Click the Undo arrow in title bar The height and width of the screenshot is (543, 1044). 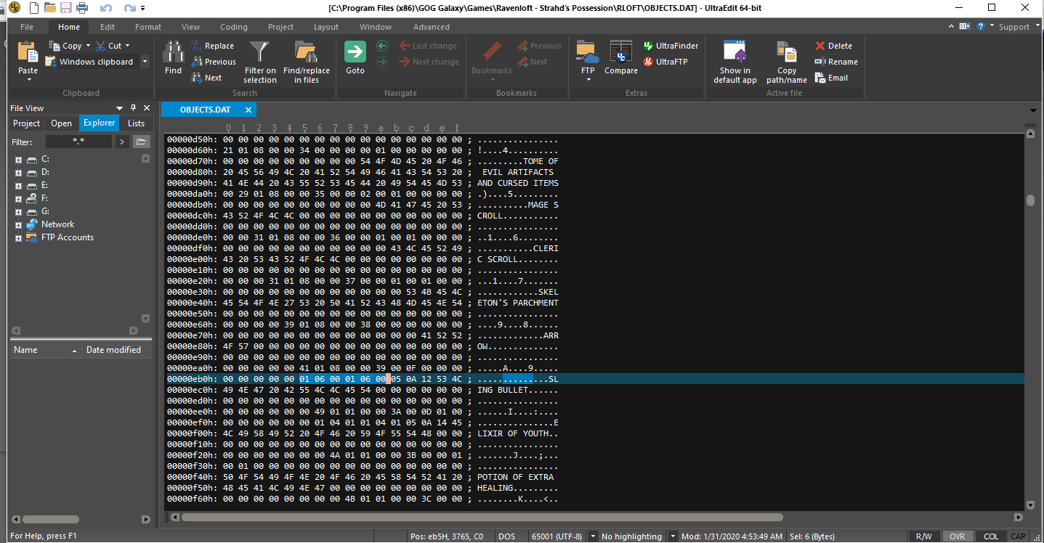[105, 8]
